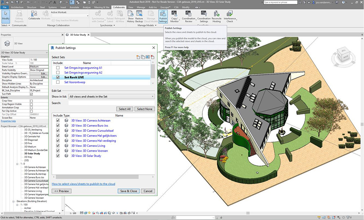This screenshot has width=364, height=220.
Task: Click the text tool 'A' in quick access toolbar
Action: [55, 2]
